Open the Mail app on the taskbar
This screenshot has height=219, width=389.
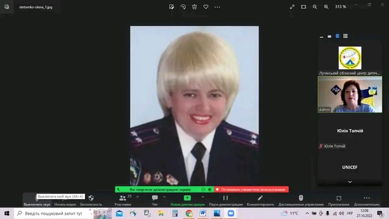tap(119, 213)
